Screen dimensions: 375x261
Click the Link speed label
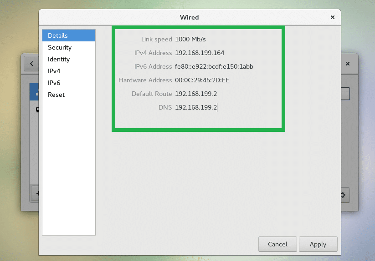tap(156, 39)
